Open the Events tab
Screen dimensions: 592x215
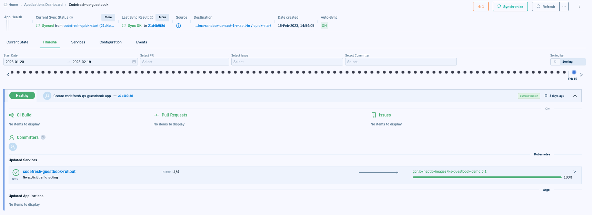click(141, 42)
